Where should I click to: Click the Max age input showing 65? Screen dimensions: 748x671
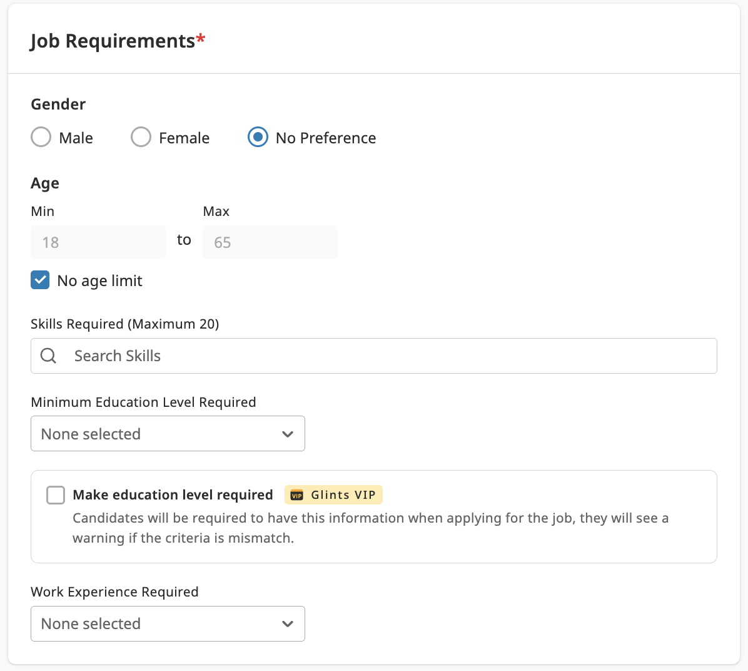pyautogui.click(x=270, y=242)
